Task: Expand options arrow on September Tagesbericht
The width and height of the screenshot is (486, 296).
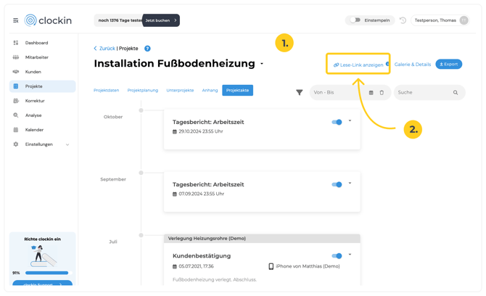Action: [x=350, y=183]
